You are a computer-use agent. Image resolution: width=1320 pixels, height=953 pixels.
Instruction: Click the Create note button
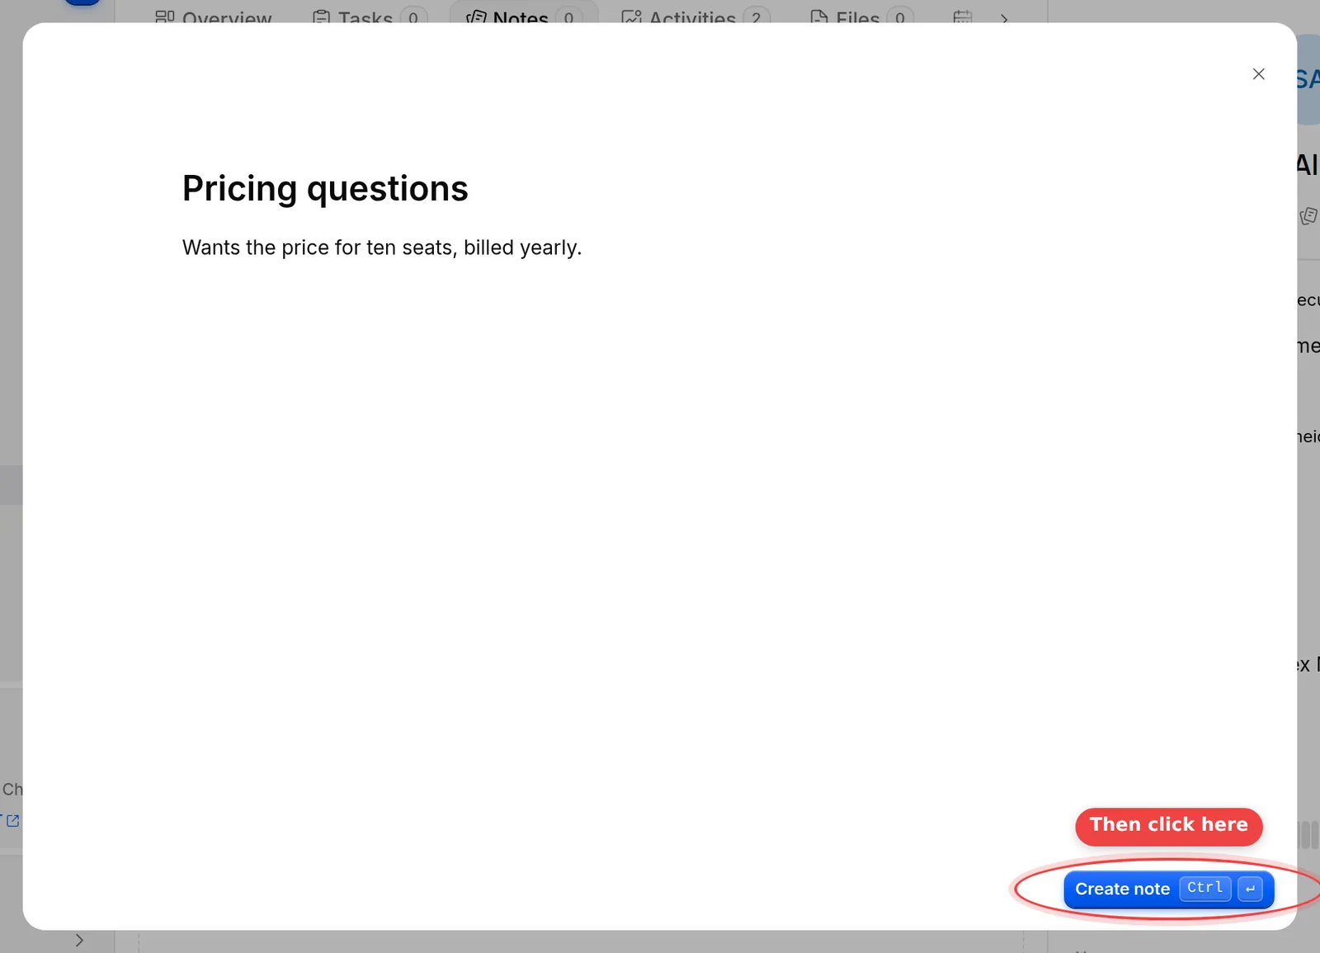1168,889
